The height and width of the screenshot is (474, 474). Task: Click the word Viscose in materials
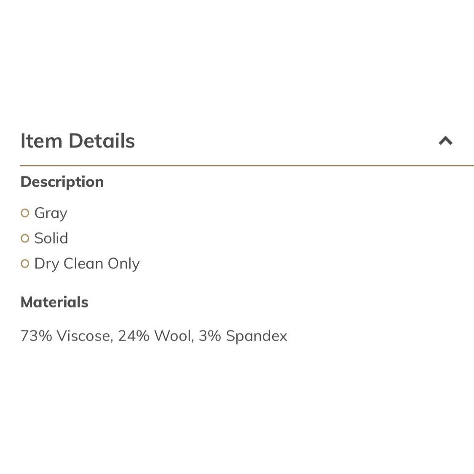[85, 336]
